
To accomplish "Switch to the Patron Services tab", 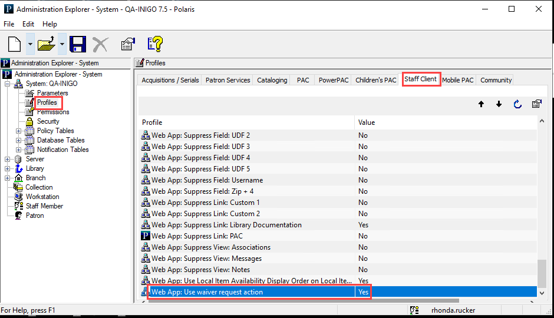I will click(x=228, y=80).
